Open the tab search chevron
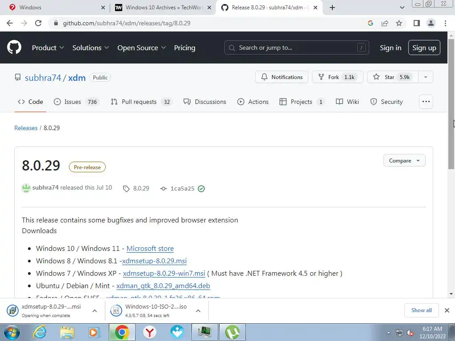Viewport: 455px width, 341px height. [x=402, y=8]
